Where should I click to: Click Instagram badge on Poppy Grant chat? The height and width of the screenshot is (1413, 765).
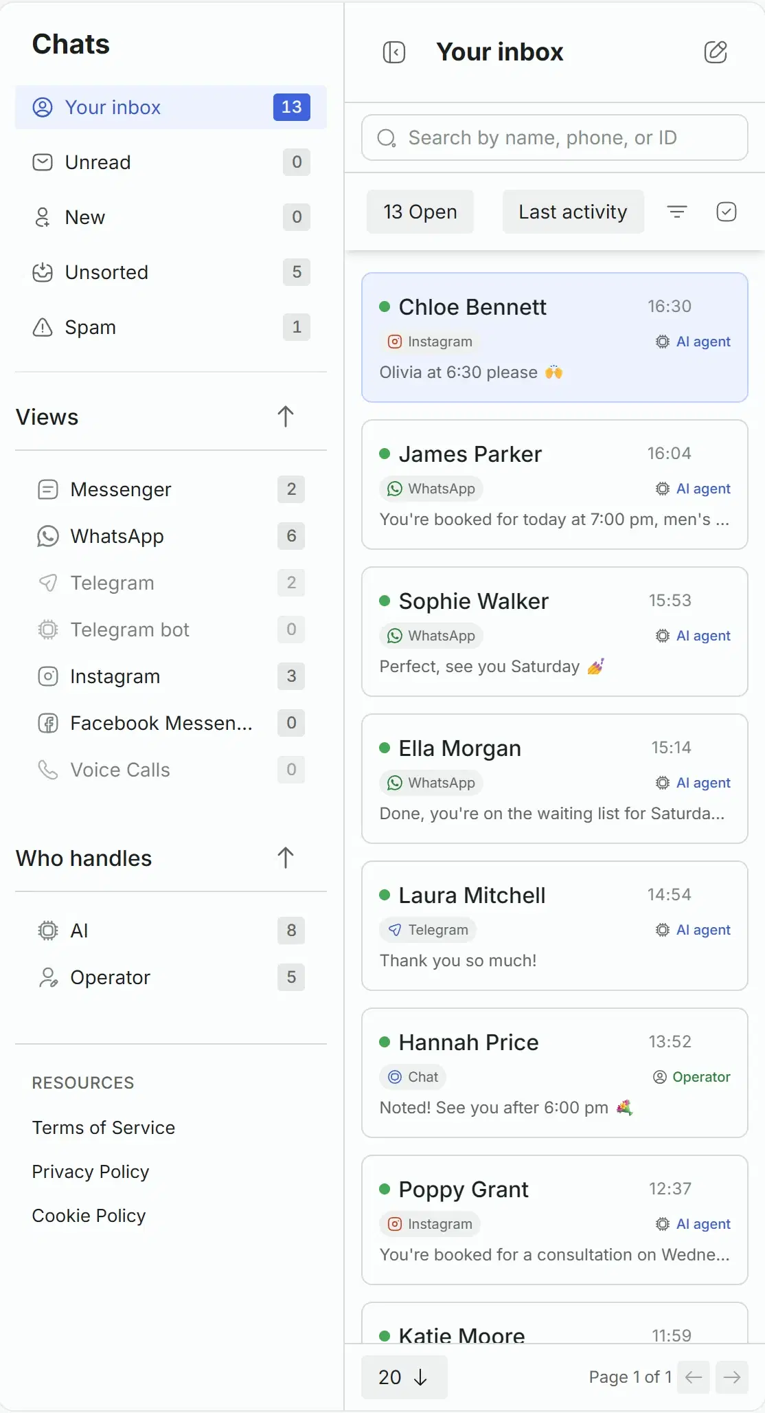click(x=430, y=1224)
